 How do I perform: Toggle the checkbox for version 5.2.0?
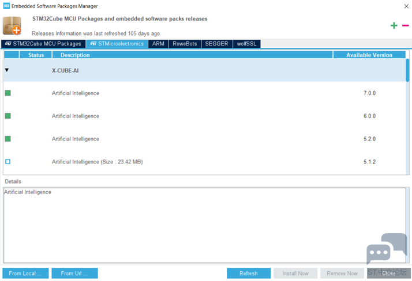(x=8, y=139)
